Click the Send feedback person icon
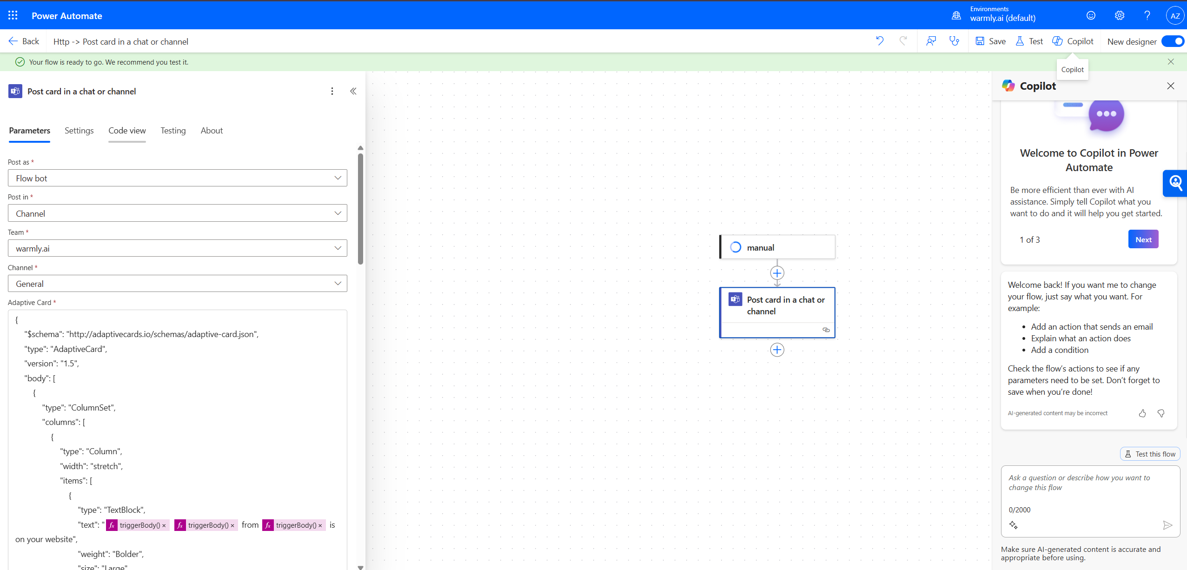Image resolution: width=1187 pixels, height=570 pixels. click(931, 41)
